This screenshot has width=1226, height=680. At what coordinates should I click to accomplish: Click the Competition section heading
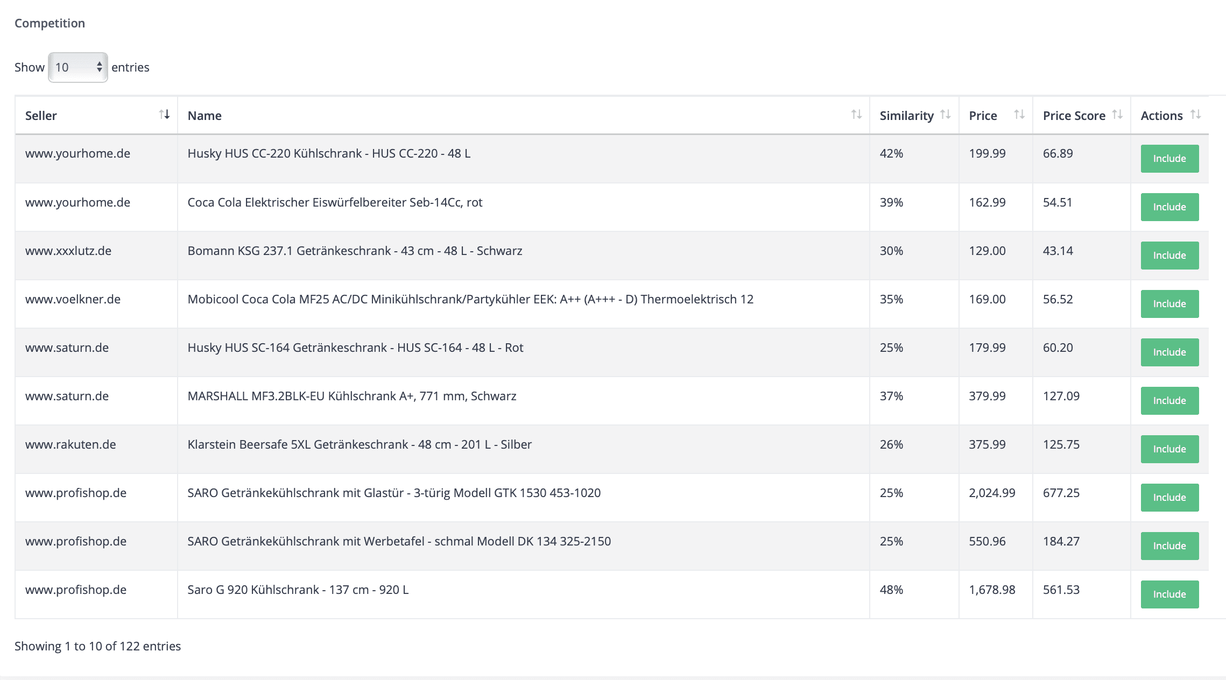pyautogui.click(x=50, y=23)
